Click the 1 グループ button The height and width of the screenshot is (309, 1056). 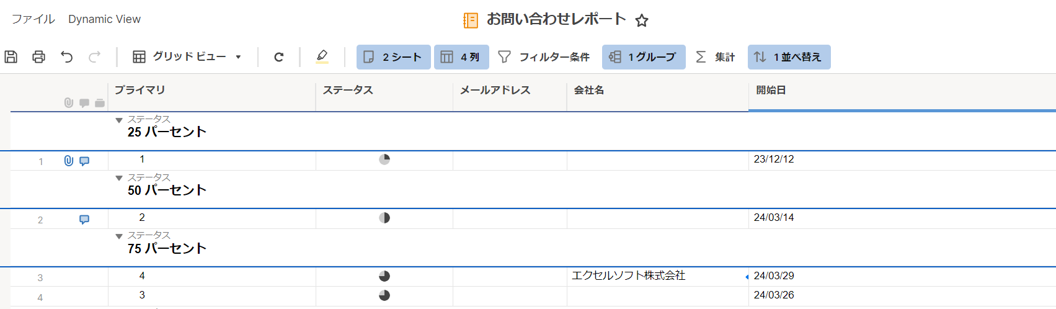point(644,57)
